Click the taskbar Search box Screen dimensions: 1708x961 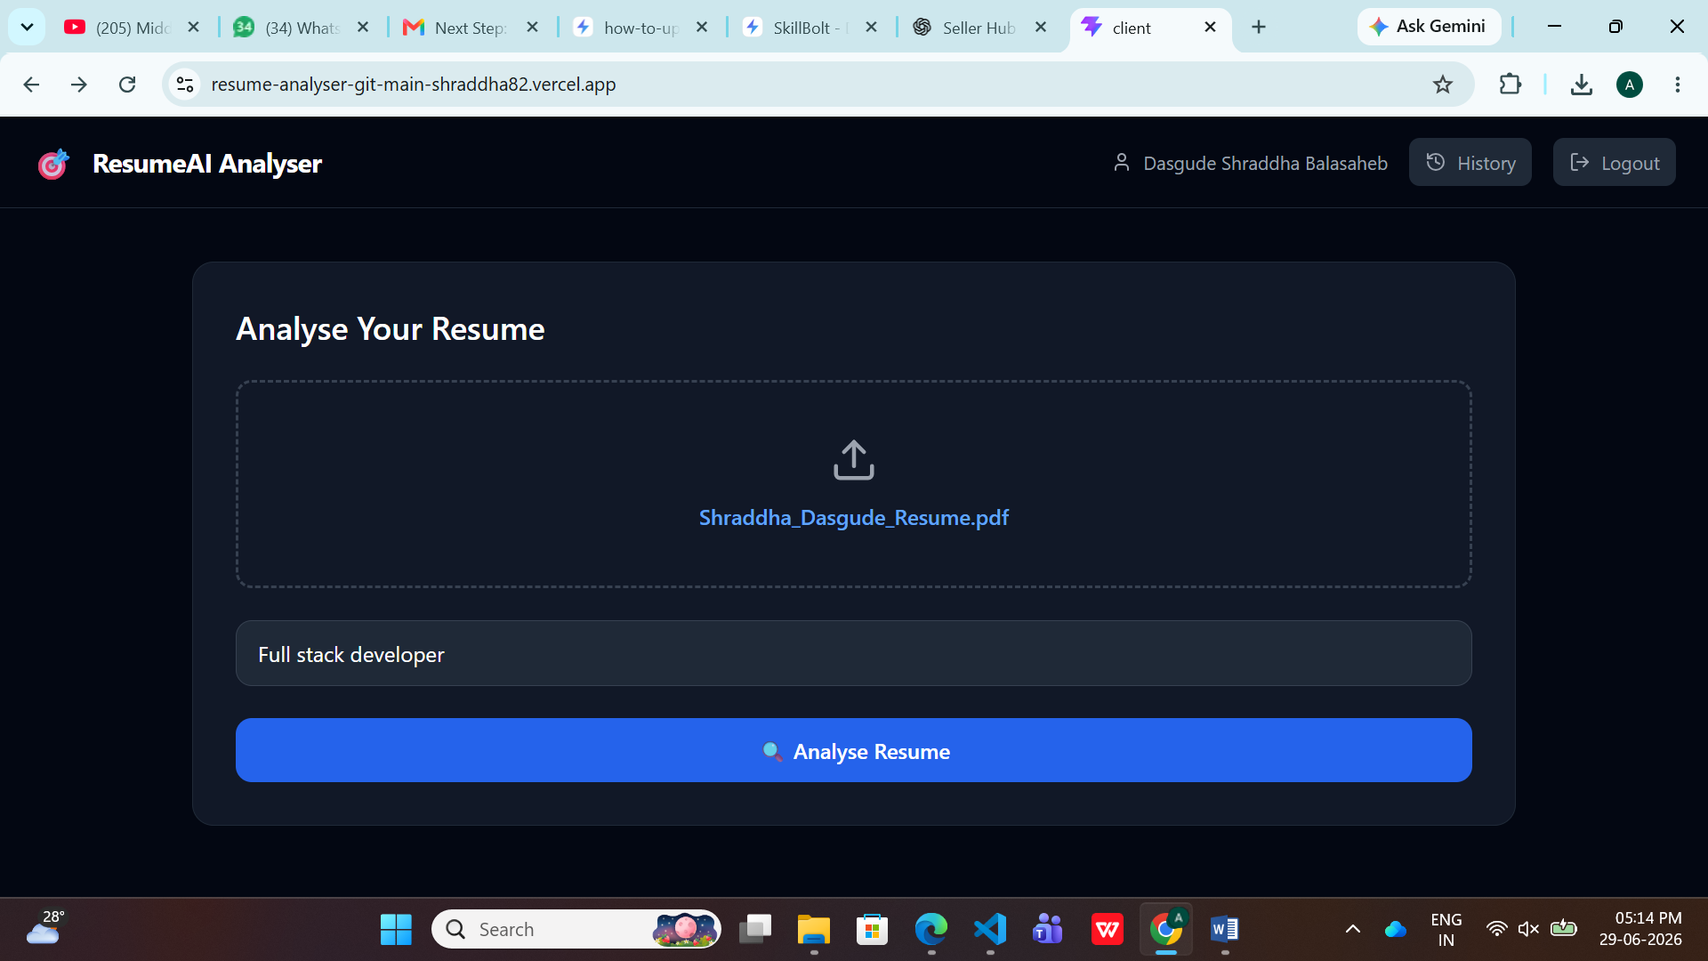[576, 930]
